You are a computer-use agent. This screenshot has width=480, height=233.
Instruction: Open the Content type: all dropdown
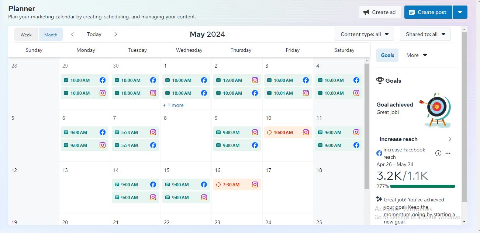[364, 34]
